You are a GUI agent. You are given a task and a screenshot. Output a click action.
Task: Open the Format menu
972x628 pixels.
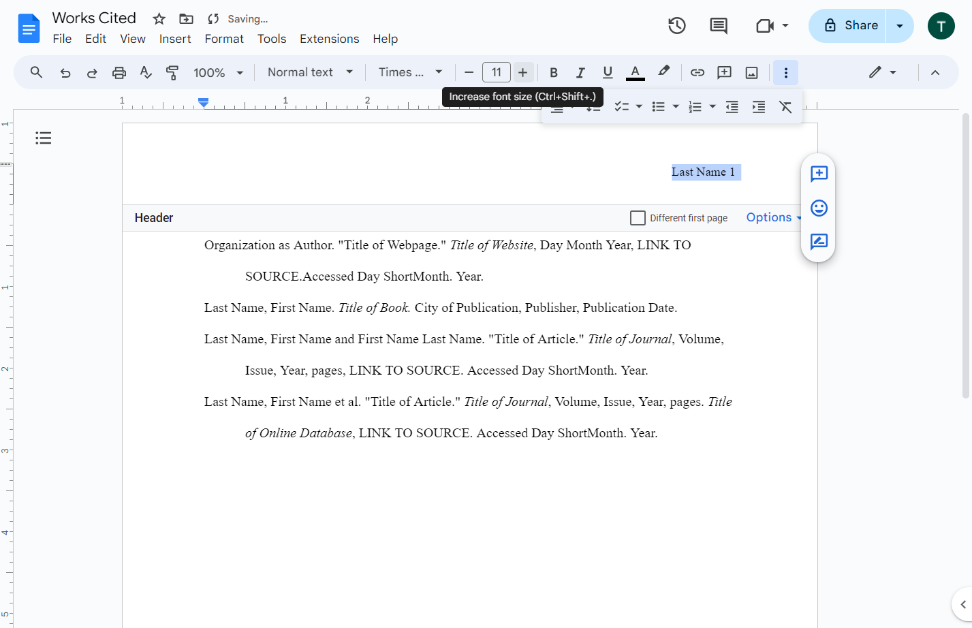click(x=224, y=39)
